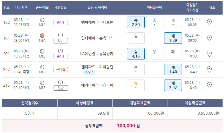
Task: Click the 승1패 badge in row 162
Action: pyautogui.click(x=60, y=22)
